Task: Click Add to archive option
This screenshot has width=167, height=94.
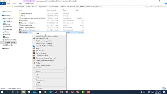Action: click(40, 51)
